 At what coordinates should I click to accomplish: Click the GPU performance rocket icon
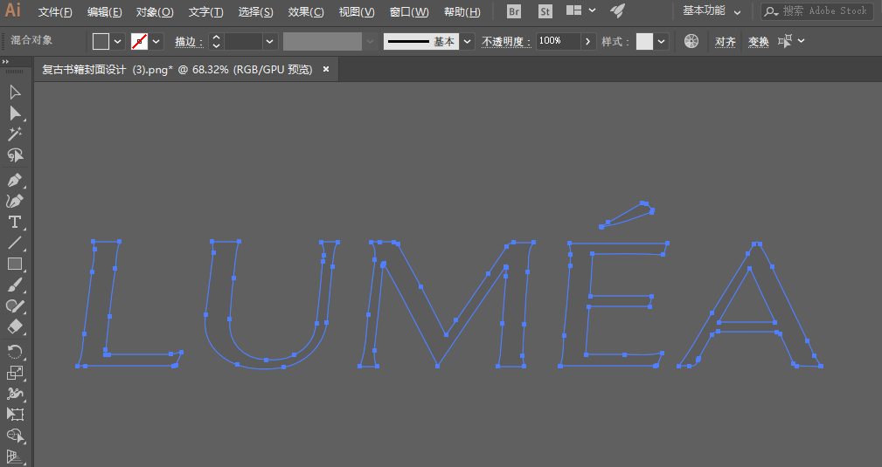[618, 10]
